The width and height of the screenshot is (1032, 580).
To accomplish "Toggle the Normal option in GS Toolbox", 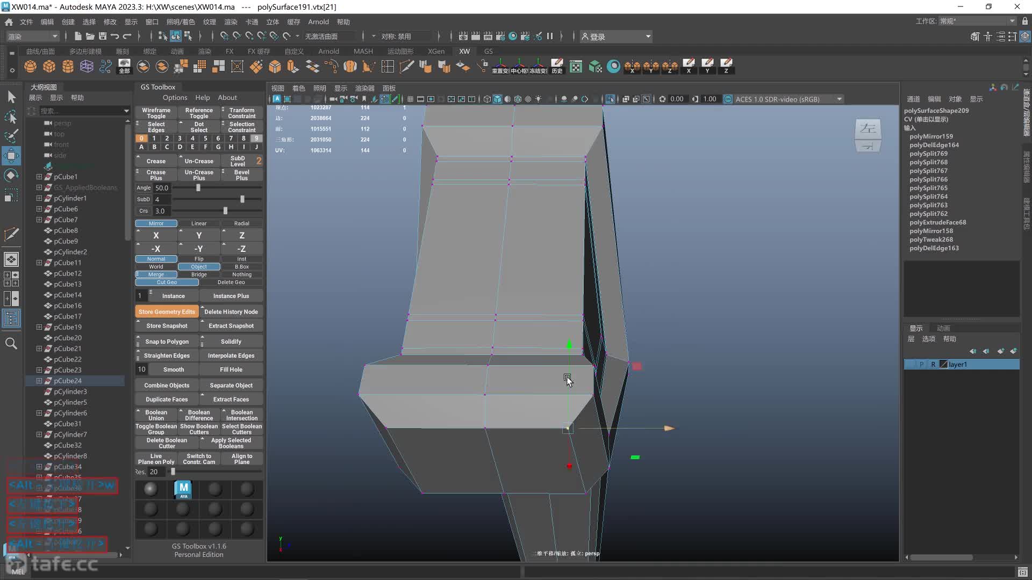I will 156,259.
